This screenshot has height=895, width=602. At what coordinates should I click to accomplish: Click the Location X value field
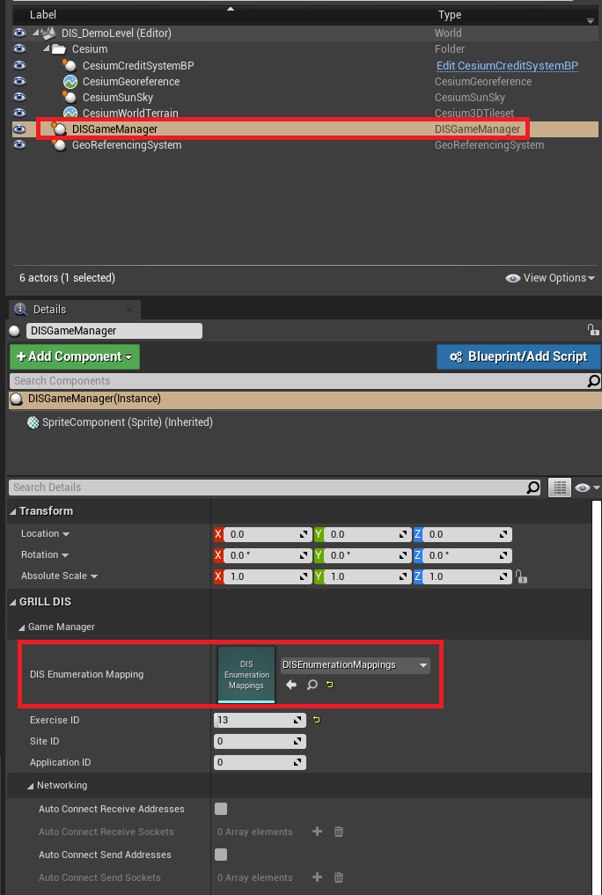pyautogui.click(x=268, y=534)
